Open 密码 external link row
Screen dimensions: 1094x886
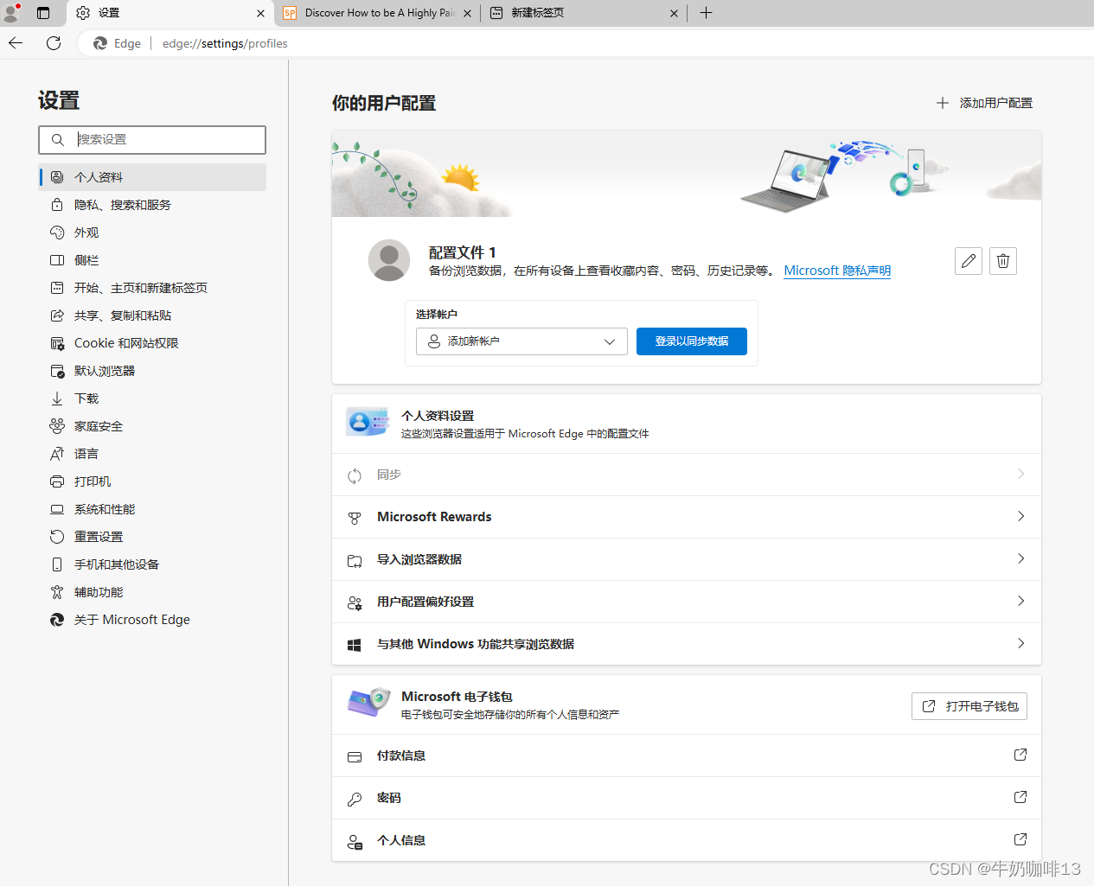(687, 798)
